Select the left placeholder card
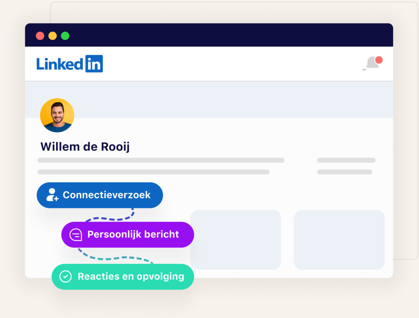Image resolution: width=419 pixels, height=318 pixels. pyautogui.click(x=236, y=239)
